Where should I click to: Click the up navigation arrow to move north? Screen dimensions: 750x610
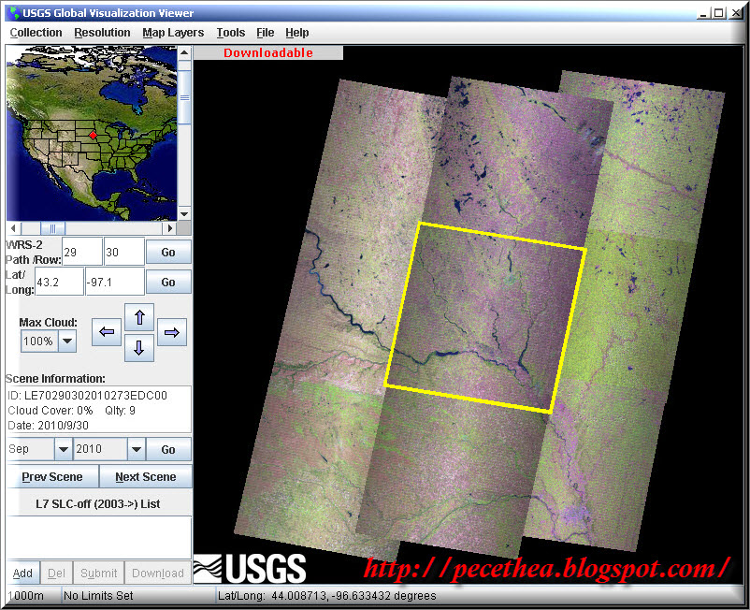point(139,316)
